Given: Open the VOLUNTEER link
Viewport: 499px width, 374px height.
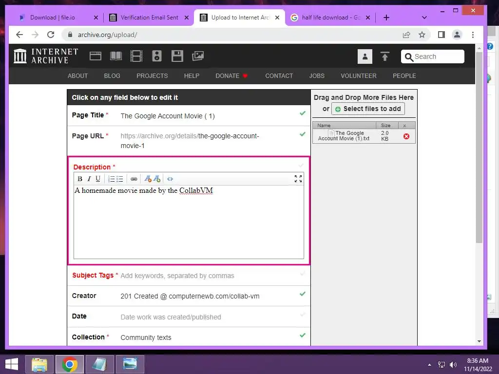Looking at the screenshot, I should 359,75.
